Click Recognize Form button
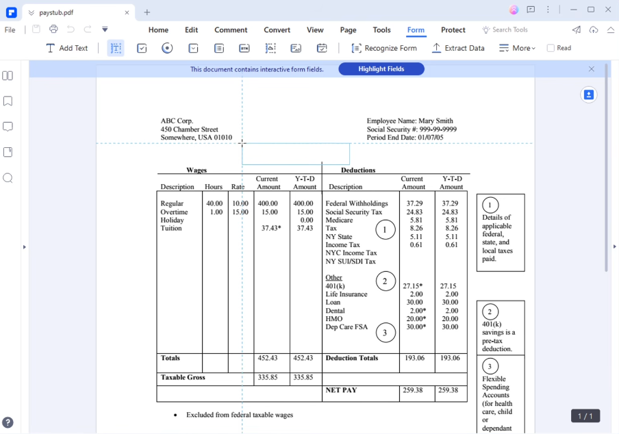 coord(384,48)
